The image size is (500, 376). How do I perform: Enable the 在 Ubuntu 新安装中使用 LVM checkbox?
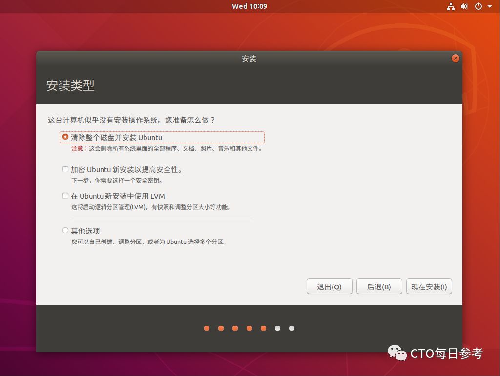coord(65,196)
